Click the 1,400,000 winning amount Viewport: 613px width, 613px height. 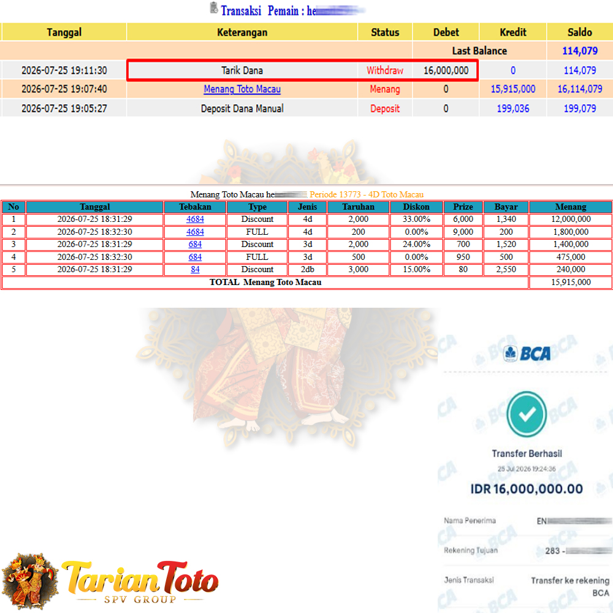[x=571, y=245]
